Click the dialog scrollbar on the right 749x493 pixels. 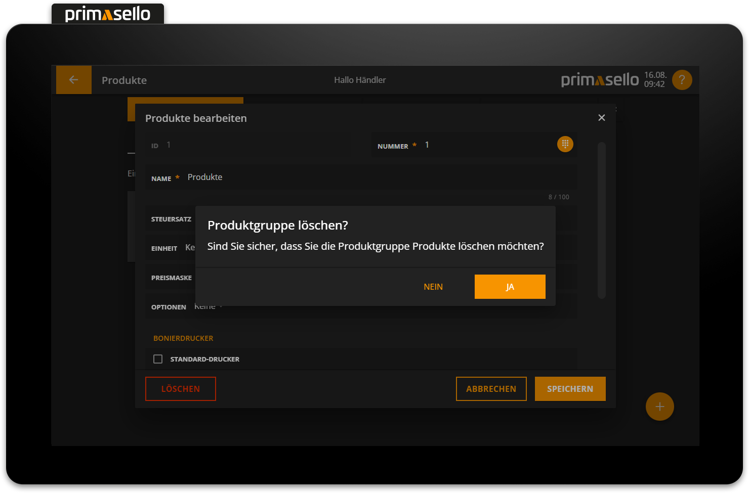tap(601, 220)
